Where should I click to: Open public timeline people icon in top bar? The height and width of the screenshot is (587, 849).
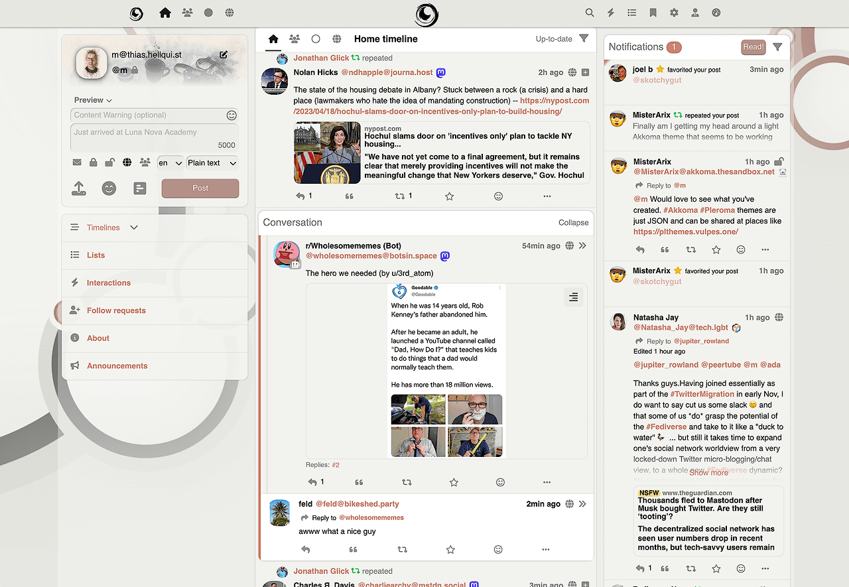click(x=187, y=13)
